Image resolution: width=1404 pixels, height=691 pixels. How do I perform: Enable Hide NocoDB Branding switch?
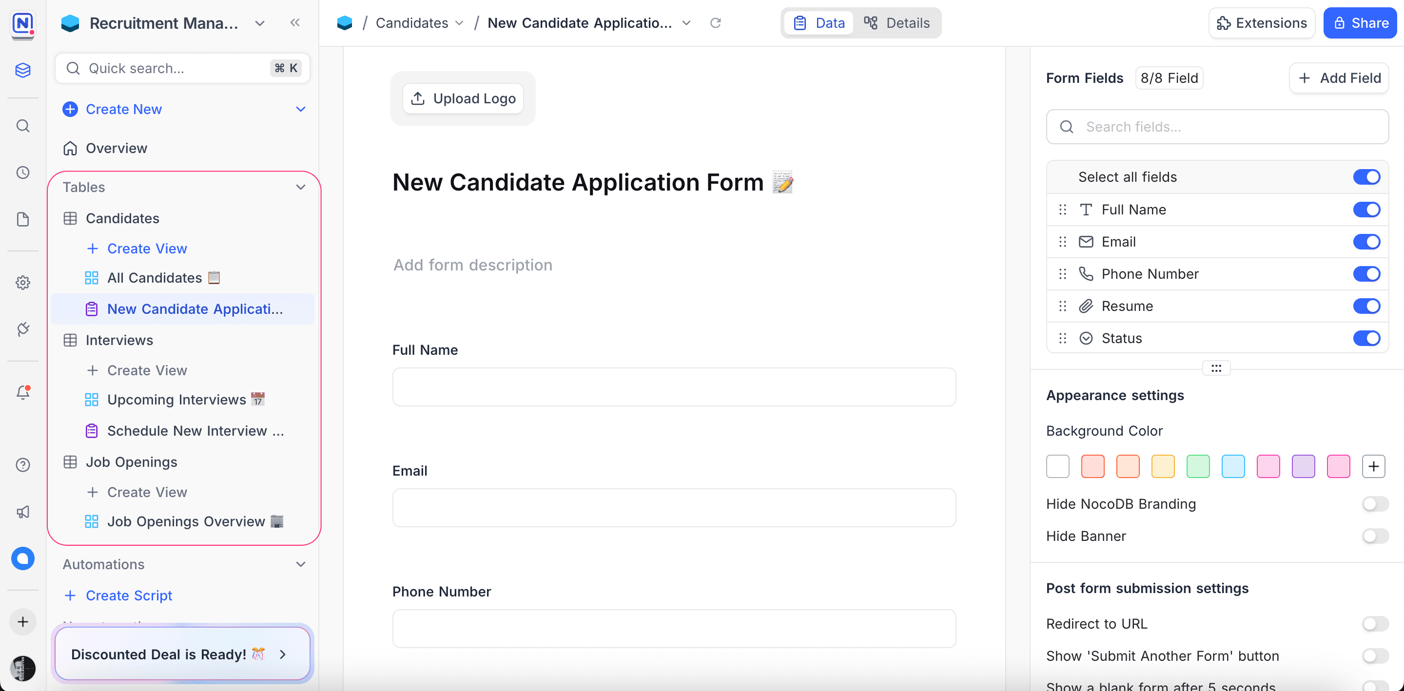(1375, 504)
